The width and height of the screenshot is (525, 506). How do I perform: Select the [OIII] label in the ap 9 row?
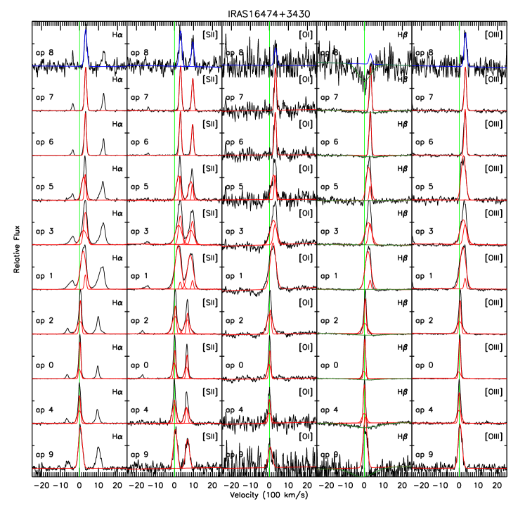pos(494,436)
